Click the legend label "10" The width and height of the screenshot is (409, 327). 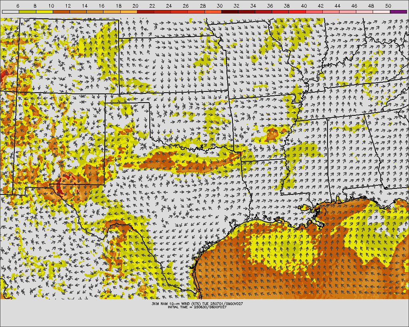click(x=51, y=6)
